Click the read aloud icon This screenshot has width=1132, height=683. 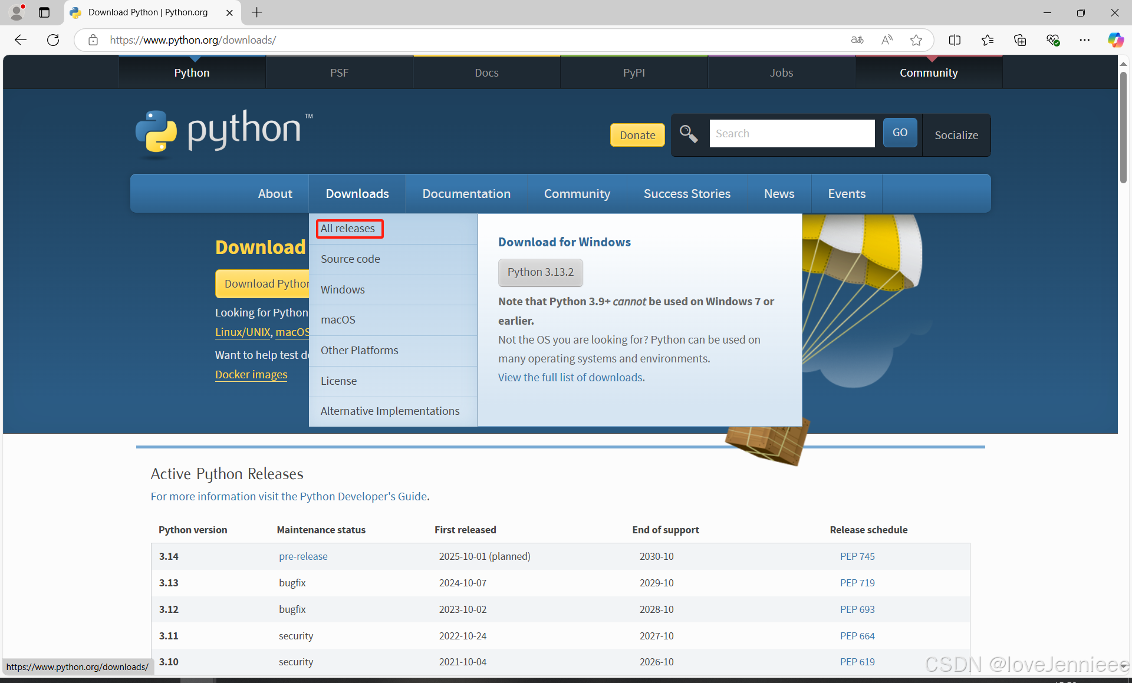pyautogui.click(x=887, y=40)
